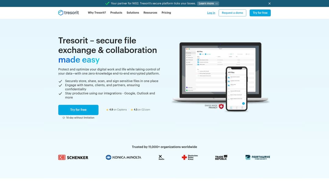Viewport: 329px width, 185px height.
Task: Click the G2.com star icon
Action: pyautogui.click(x=132, y=110)
